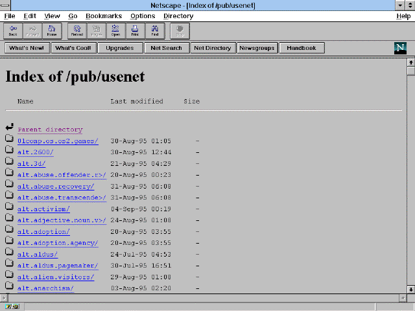Click the What's Cool! button
415x311 pixels.
73,48
